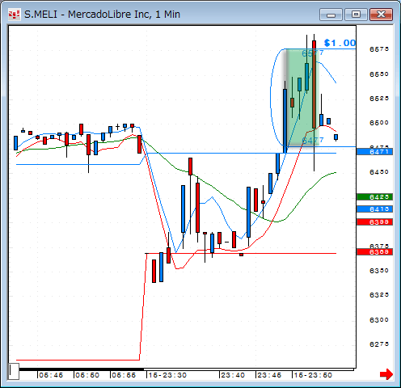Image resolution: width=401 pixels, height=388 pixels.
Task: Click the 6325 price axis label
Action: click(x=379, y=295)
